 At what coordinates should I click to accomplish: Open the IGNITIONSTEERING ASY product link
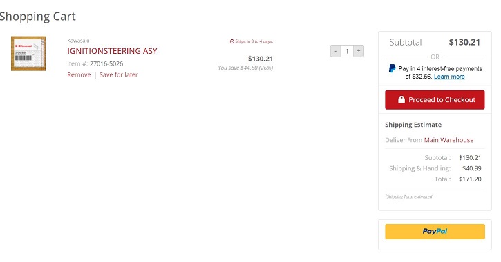(112, 51)
